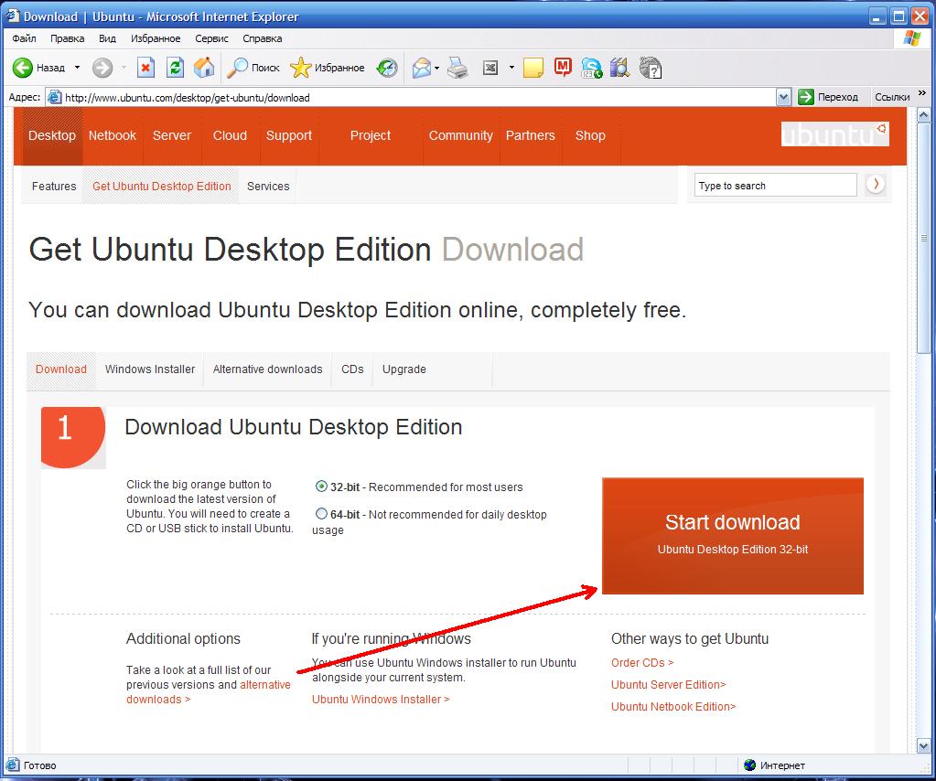Screen dimensions: 936x781
Task: Open Get Ubuntu Desktop Edition subnav link
Action: [x=162, y=187]
